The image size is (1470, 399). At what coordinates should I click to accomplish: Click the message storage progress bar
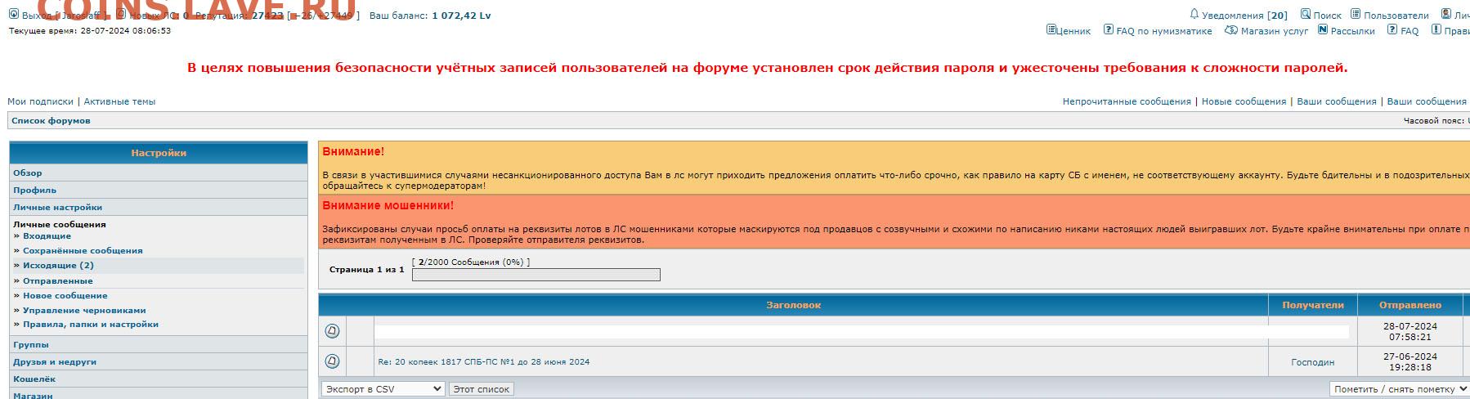coord(536,275)
